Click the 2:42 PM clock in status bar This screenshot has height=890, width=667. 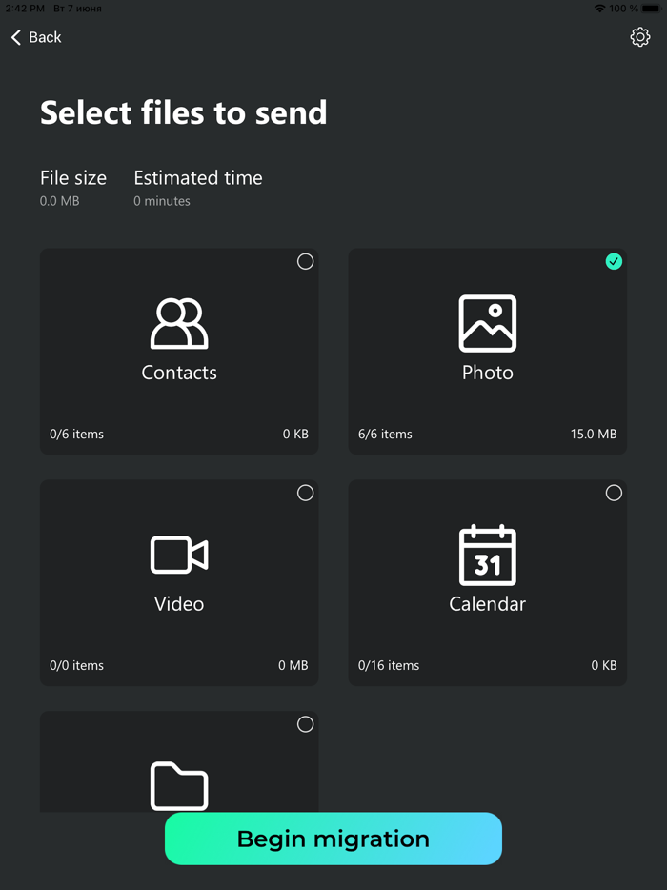pos(25,9)
